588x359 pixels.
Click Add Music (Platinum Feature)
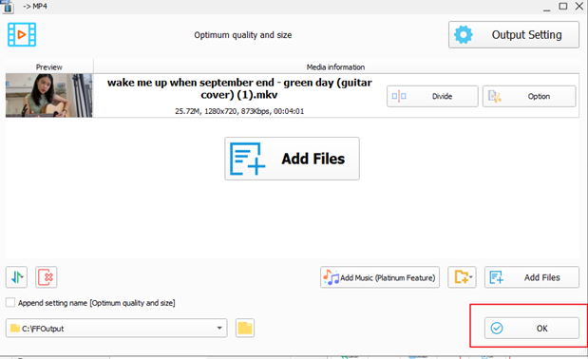(x=380, y=277)
